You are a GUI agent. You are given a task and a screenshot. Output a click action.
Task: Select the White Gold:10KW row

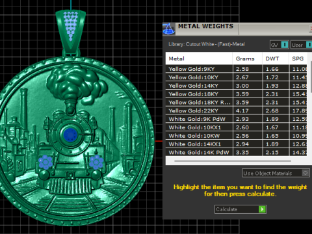[x=236, y=136]
